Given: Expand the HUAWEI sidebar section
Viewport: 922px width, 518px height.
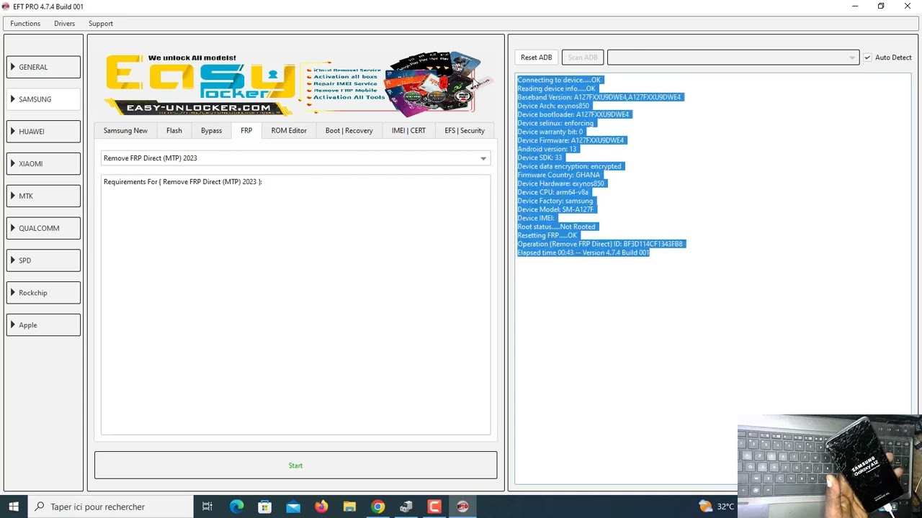Looking at the screenshot, I should click(x=43, y=132).
